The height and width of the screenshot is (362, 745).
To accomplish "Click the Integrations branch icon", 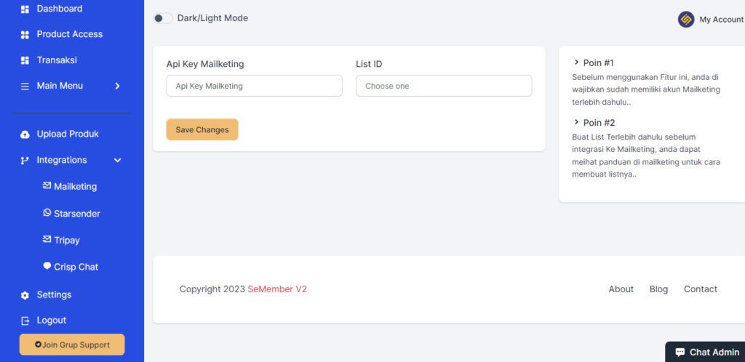I will [25, 161].
